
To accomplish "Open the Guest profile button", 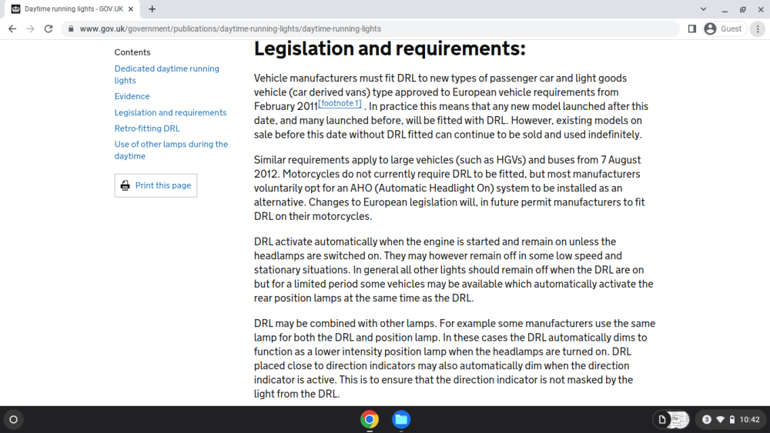I will pyautogui.click(x=723, y=29).
